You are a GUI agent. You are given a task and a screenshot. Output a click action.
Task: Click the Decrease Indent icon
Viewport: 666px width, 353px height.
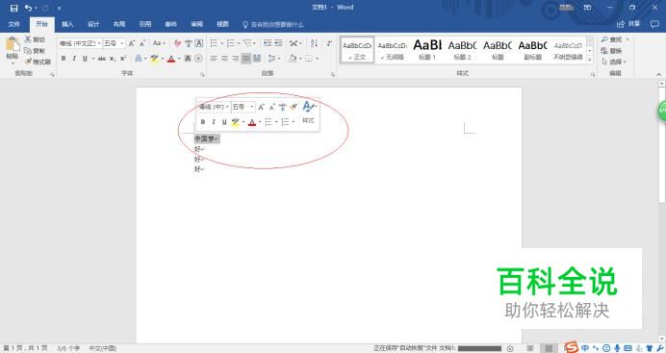pyautogui.click(x=268, y=43)
